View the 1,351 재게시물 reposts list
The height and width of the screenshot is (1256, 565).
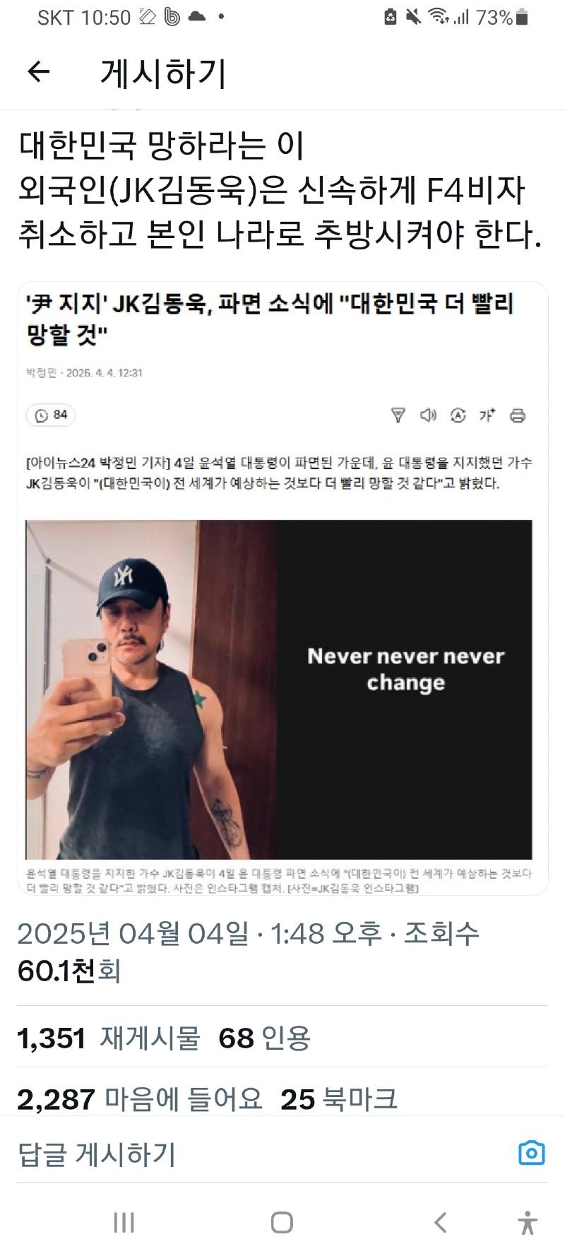coord(108,1038)
